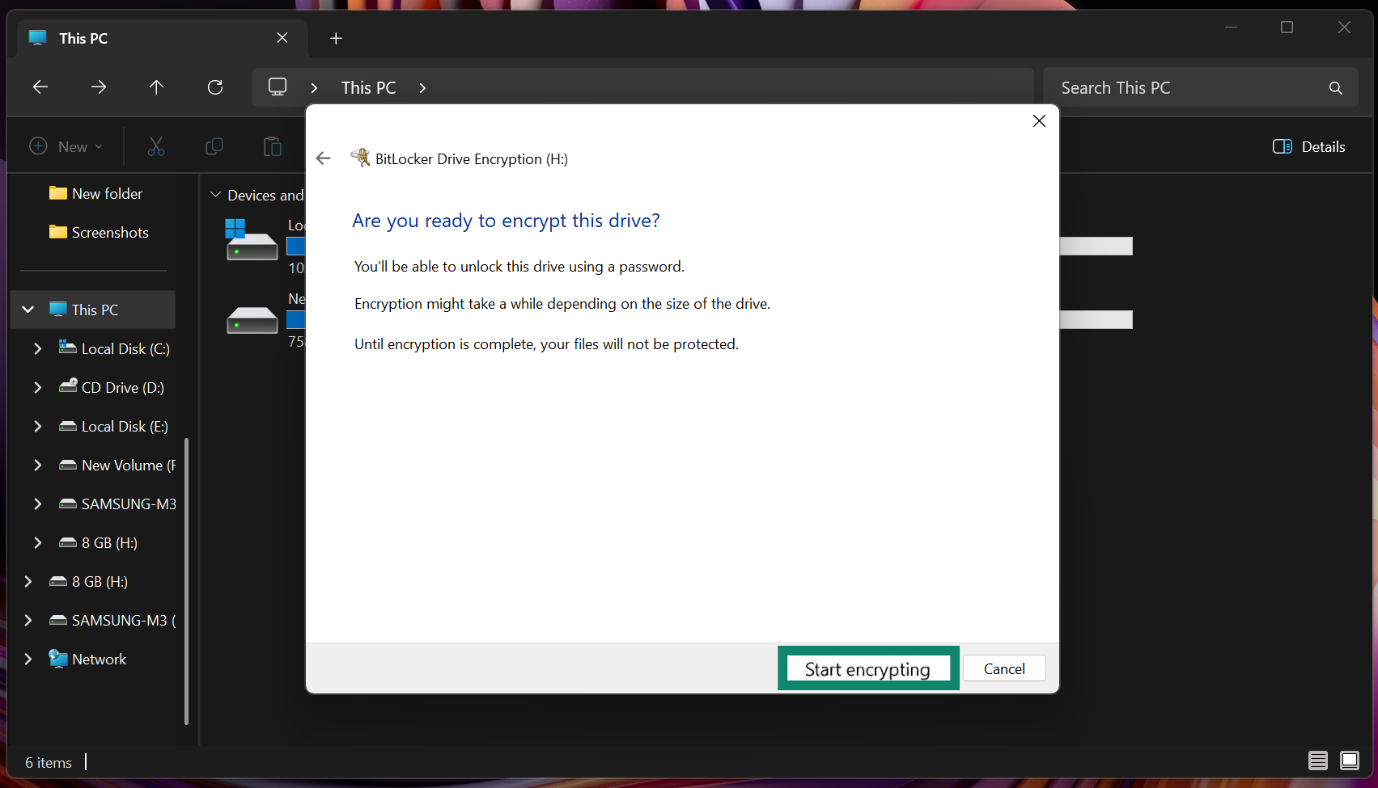The height and width of the screenshot is (788, 1378).
Task: Click the forward navigation arrow
Action: [98, 87]
